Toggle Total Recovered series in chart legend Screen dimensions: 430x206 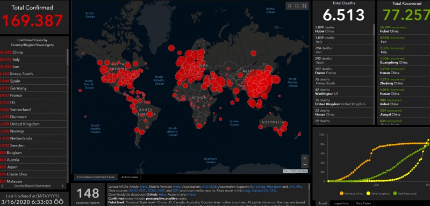pos(405,194)
